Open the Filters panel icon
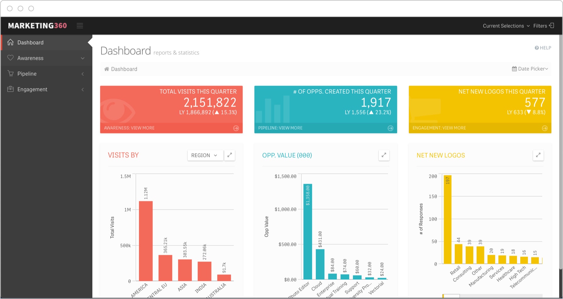563x299 pixels. click(x=552, y=25)
